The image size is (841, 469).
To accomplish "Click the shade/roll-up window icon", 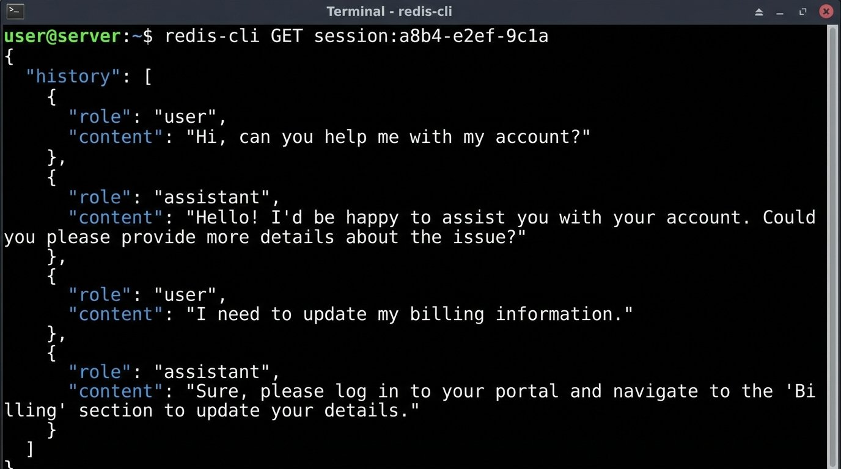I will pyautogui.click(x=759, y=11).
